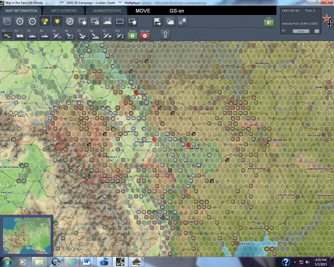Toggle the yellow hex grid overlay
The image size is (334, 267).
click(x=45, y=21)
